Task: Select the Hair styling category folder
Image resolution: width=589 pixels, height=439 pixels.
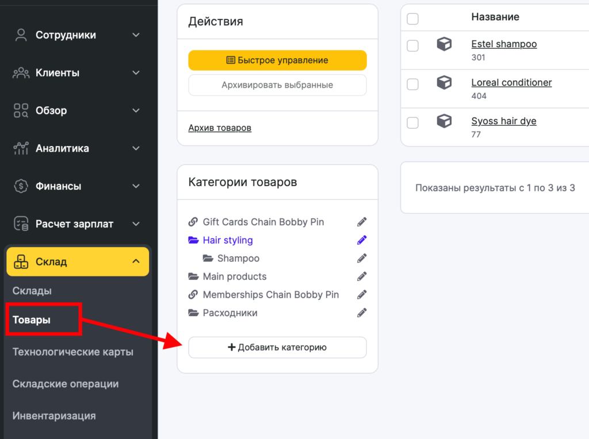Action: [227, 240]
